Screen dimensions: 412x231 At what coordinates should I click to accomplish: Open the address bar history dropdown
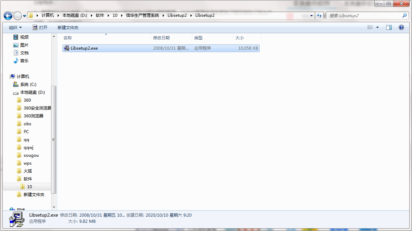(312, 16)
